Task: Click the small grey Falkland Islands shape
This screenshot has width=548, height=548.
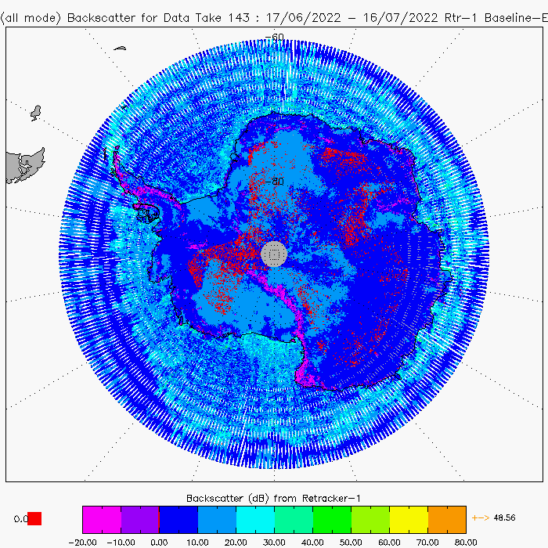Action: (x=36, y=113)
